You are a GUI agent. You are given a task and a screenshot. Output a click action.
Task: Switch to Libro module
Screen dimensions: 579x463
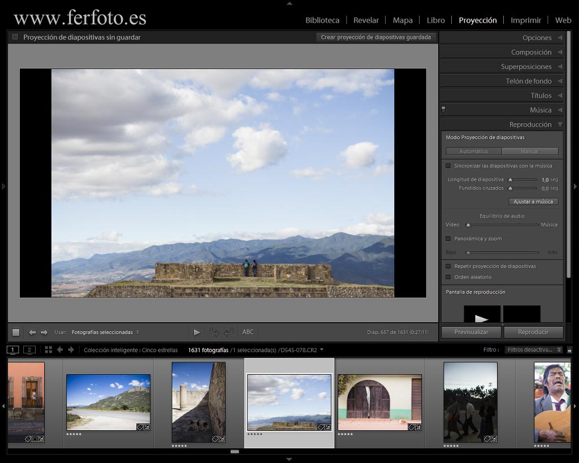(x=436, y=20)
